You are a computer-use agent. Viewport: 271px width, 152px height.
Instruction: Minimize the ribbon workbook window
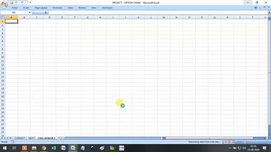[260, 8]
